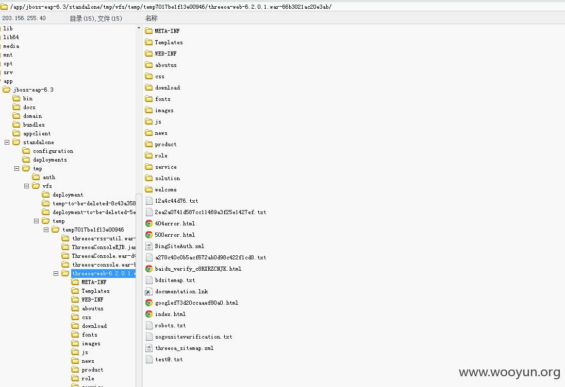
Task: Click the auth folder icon in tree
Action: click(36, 177)
